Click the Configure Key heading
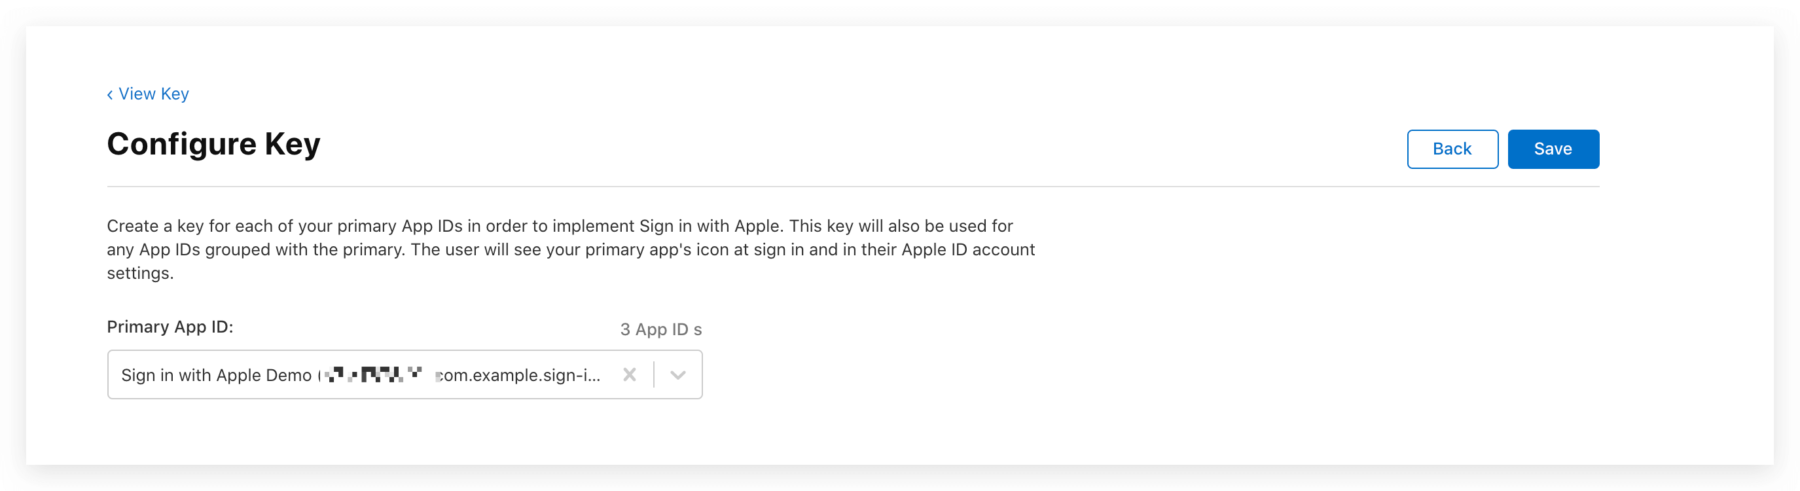The image size is (1800, 491). pos(213,144)
